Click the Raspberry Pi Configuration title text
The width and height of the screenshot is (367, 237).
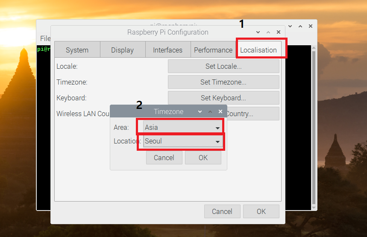tap(168, 32)
